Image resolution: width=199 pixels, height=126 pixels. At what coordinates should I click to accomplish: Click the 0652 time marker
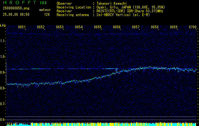[x=41, y=27]
